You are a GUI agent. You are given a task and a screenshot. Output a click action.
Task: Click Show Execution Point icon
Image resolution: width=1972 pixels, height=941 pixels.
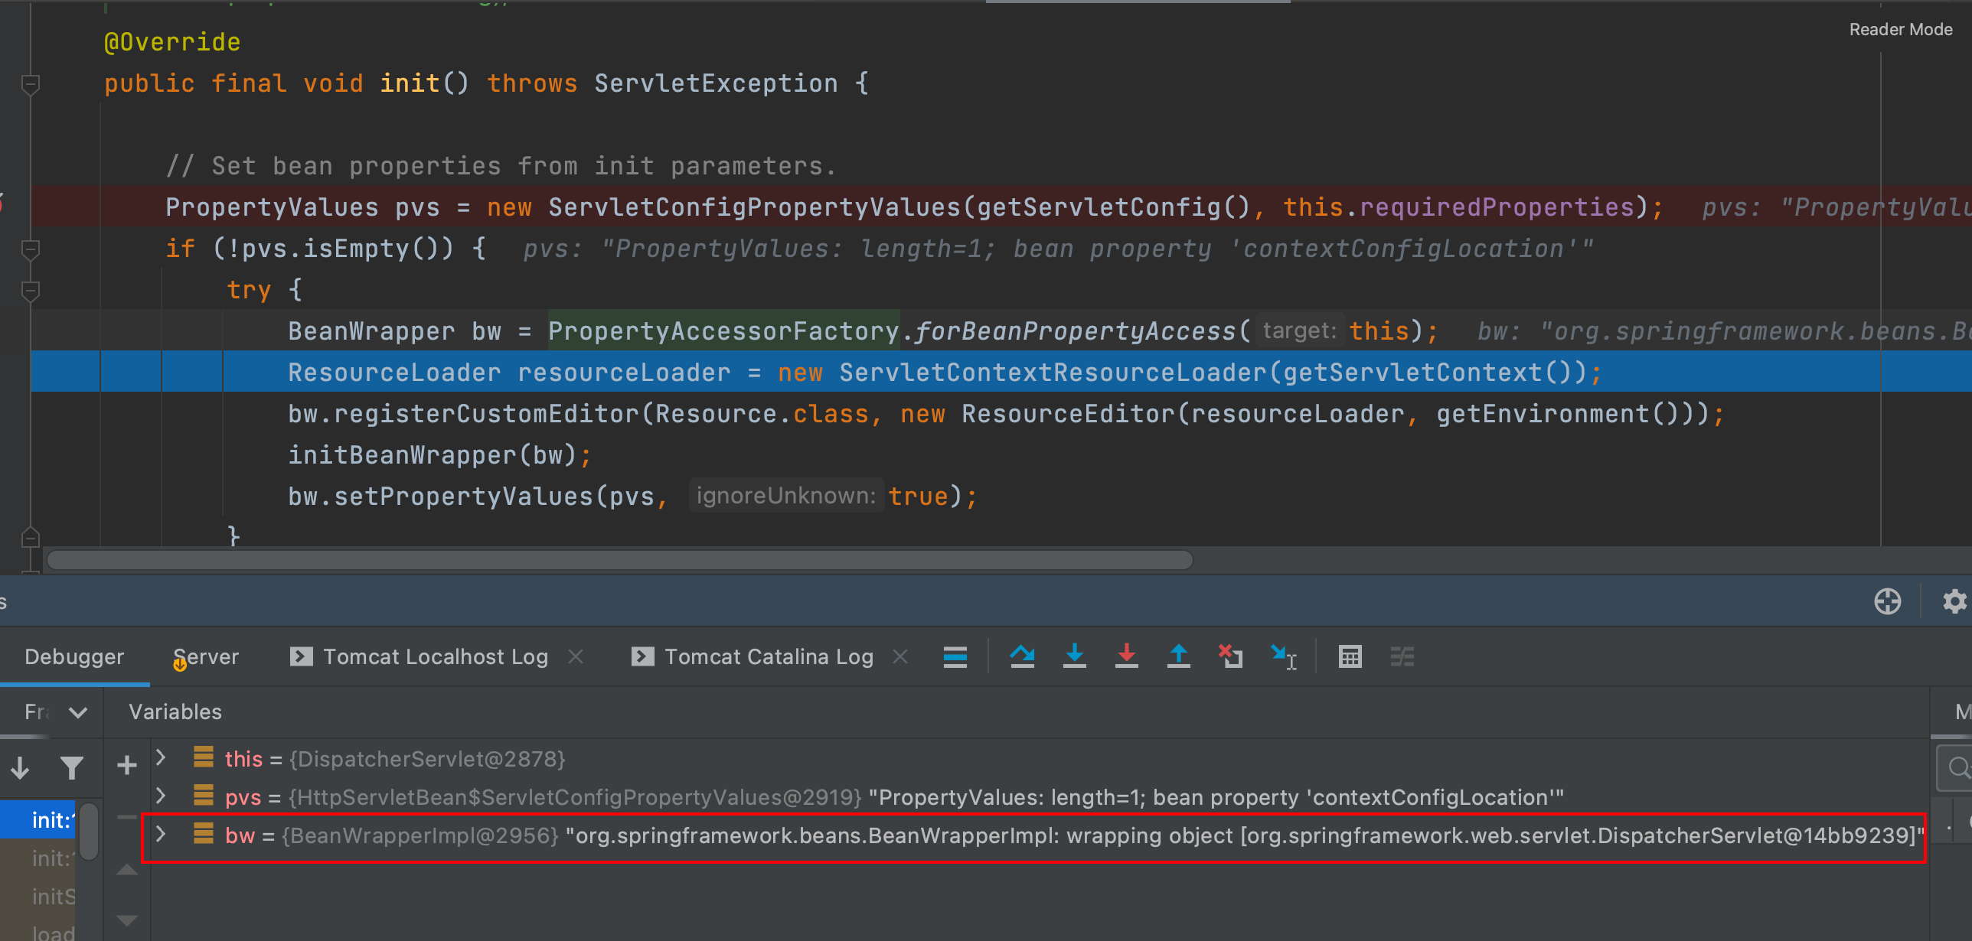tap(955, 656)
